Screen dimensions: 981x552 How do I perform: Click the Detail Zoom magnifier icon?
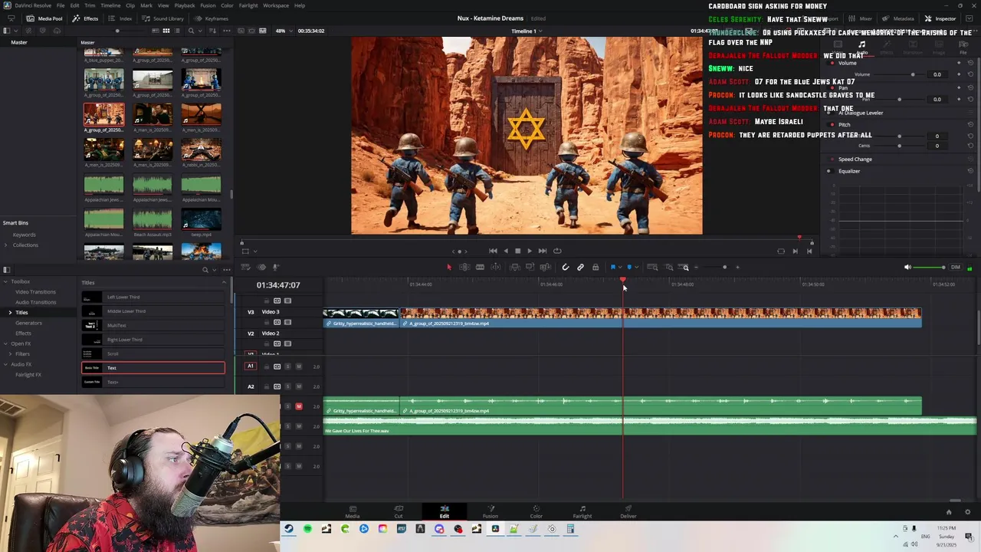669,267
